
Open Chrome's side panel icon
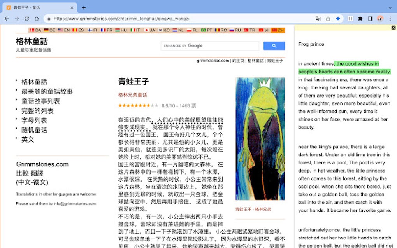tap(370, 19)
